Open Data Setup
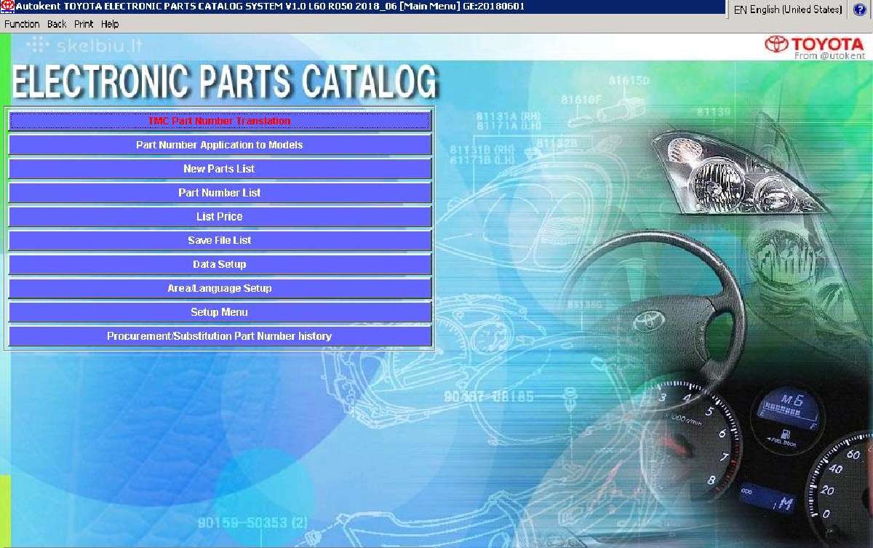The image size is (873, 548). point(220,264)
